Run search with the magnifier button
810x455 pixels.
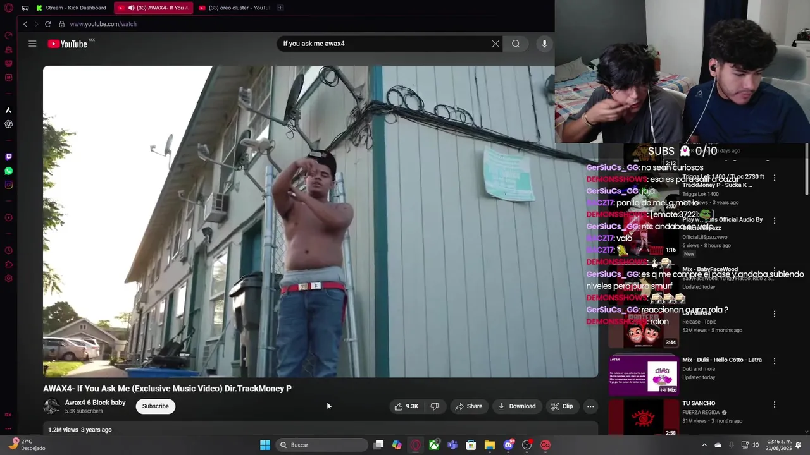pyautogui.click(x=516, y=44)
